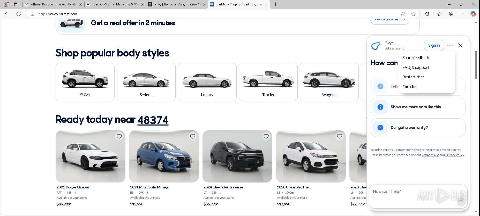
Task: Switch to the Klaviyo tab
Action: tap(115, 4)
